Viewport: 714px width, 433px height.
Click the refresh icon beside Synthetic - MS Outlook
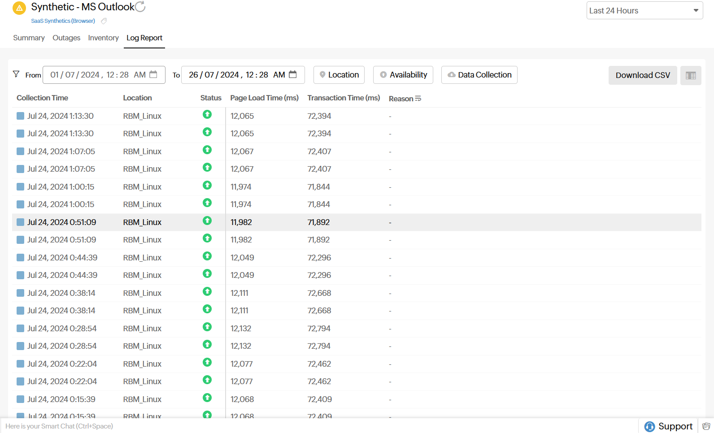140,7
